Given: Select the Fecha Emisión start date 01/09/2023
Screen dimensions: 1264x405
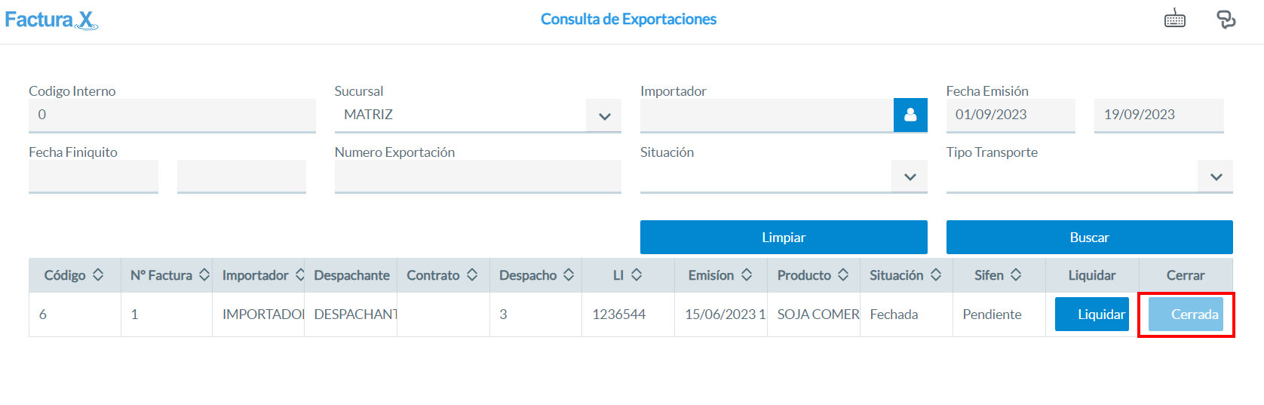Looking at the screenshot, I should (x=1011, y=115).
